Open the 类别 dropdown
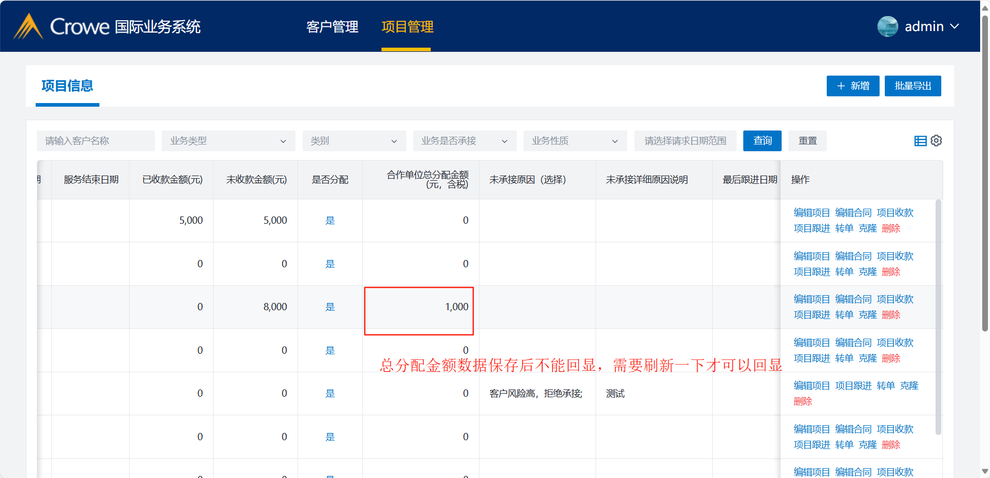Image resolution: width=990 pixels, height=478 pixels. 353,141
